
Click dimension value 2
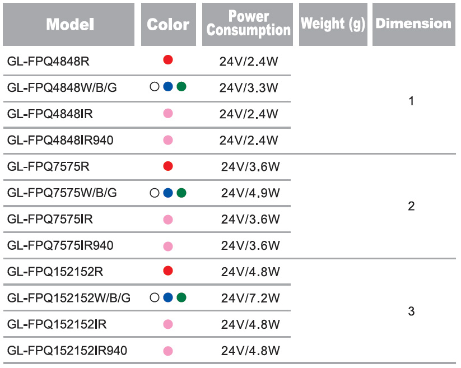(x=412, y=206)
